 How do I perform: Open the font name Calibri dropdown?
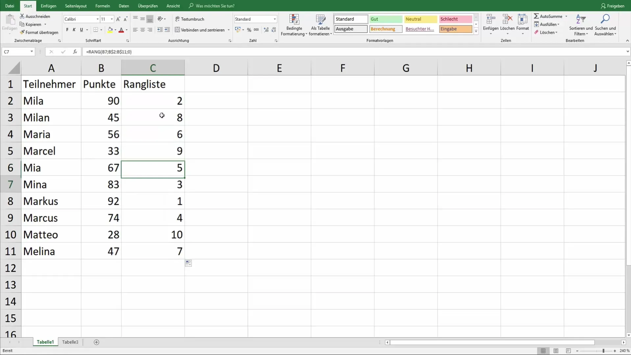click(x=97, y=19)
